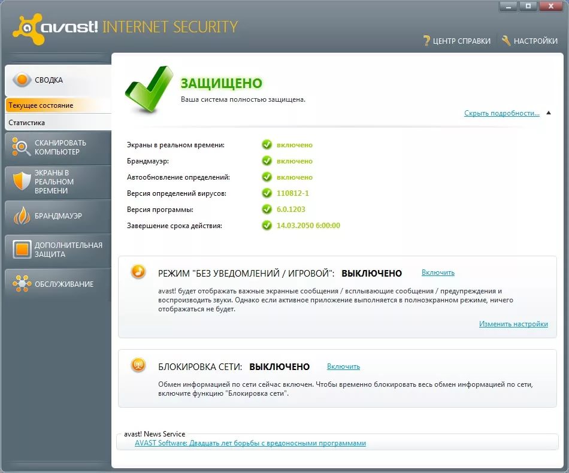Open the Обслуживание section
569x473 pixels.
click(x=58, y=284)
